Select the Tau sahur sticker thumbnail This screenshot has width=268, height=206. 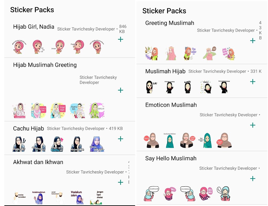click(x=190, y=54)
